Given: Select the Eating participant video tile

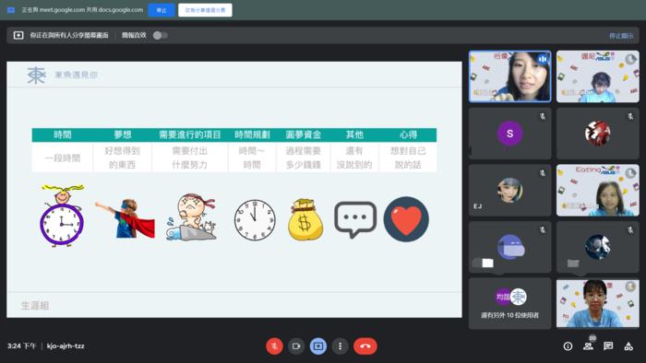Looking at the screenshot, I should (x=598, y=191).
